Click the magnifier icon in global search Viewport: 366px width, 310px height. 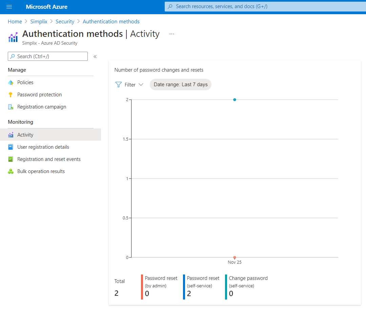coord(170,6)
